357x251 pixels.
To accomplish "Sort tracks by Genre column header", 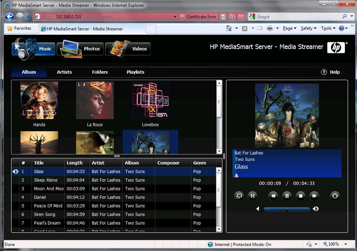I will point(203,163).
